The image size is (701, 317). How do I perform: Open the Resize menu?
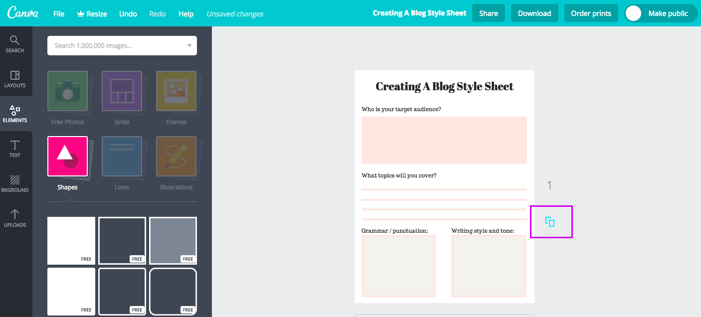92,13
